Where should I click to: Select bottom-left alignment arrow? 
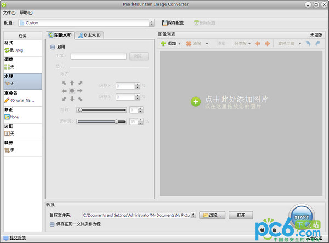click(x=64, y=99)
